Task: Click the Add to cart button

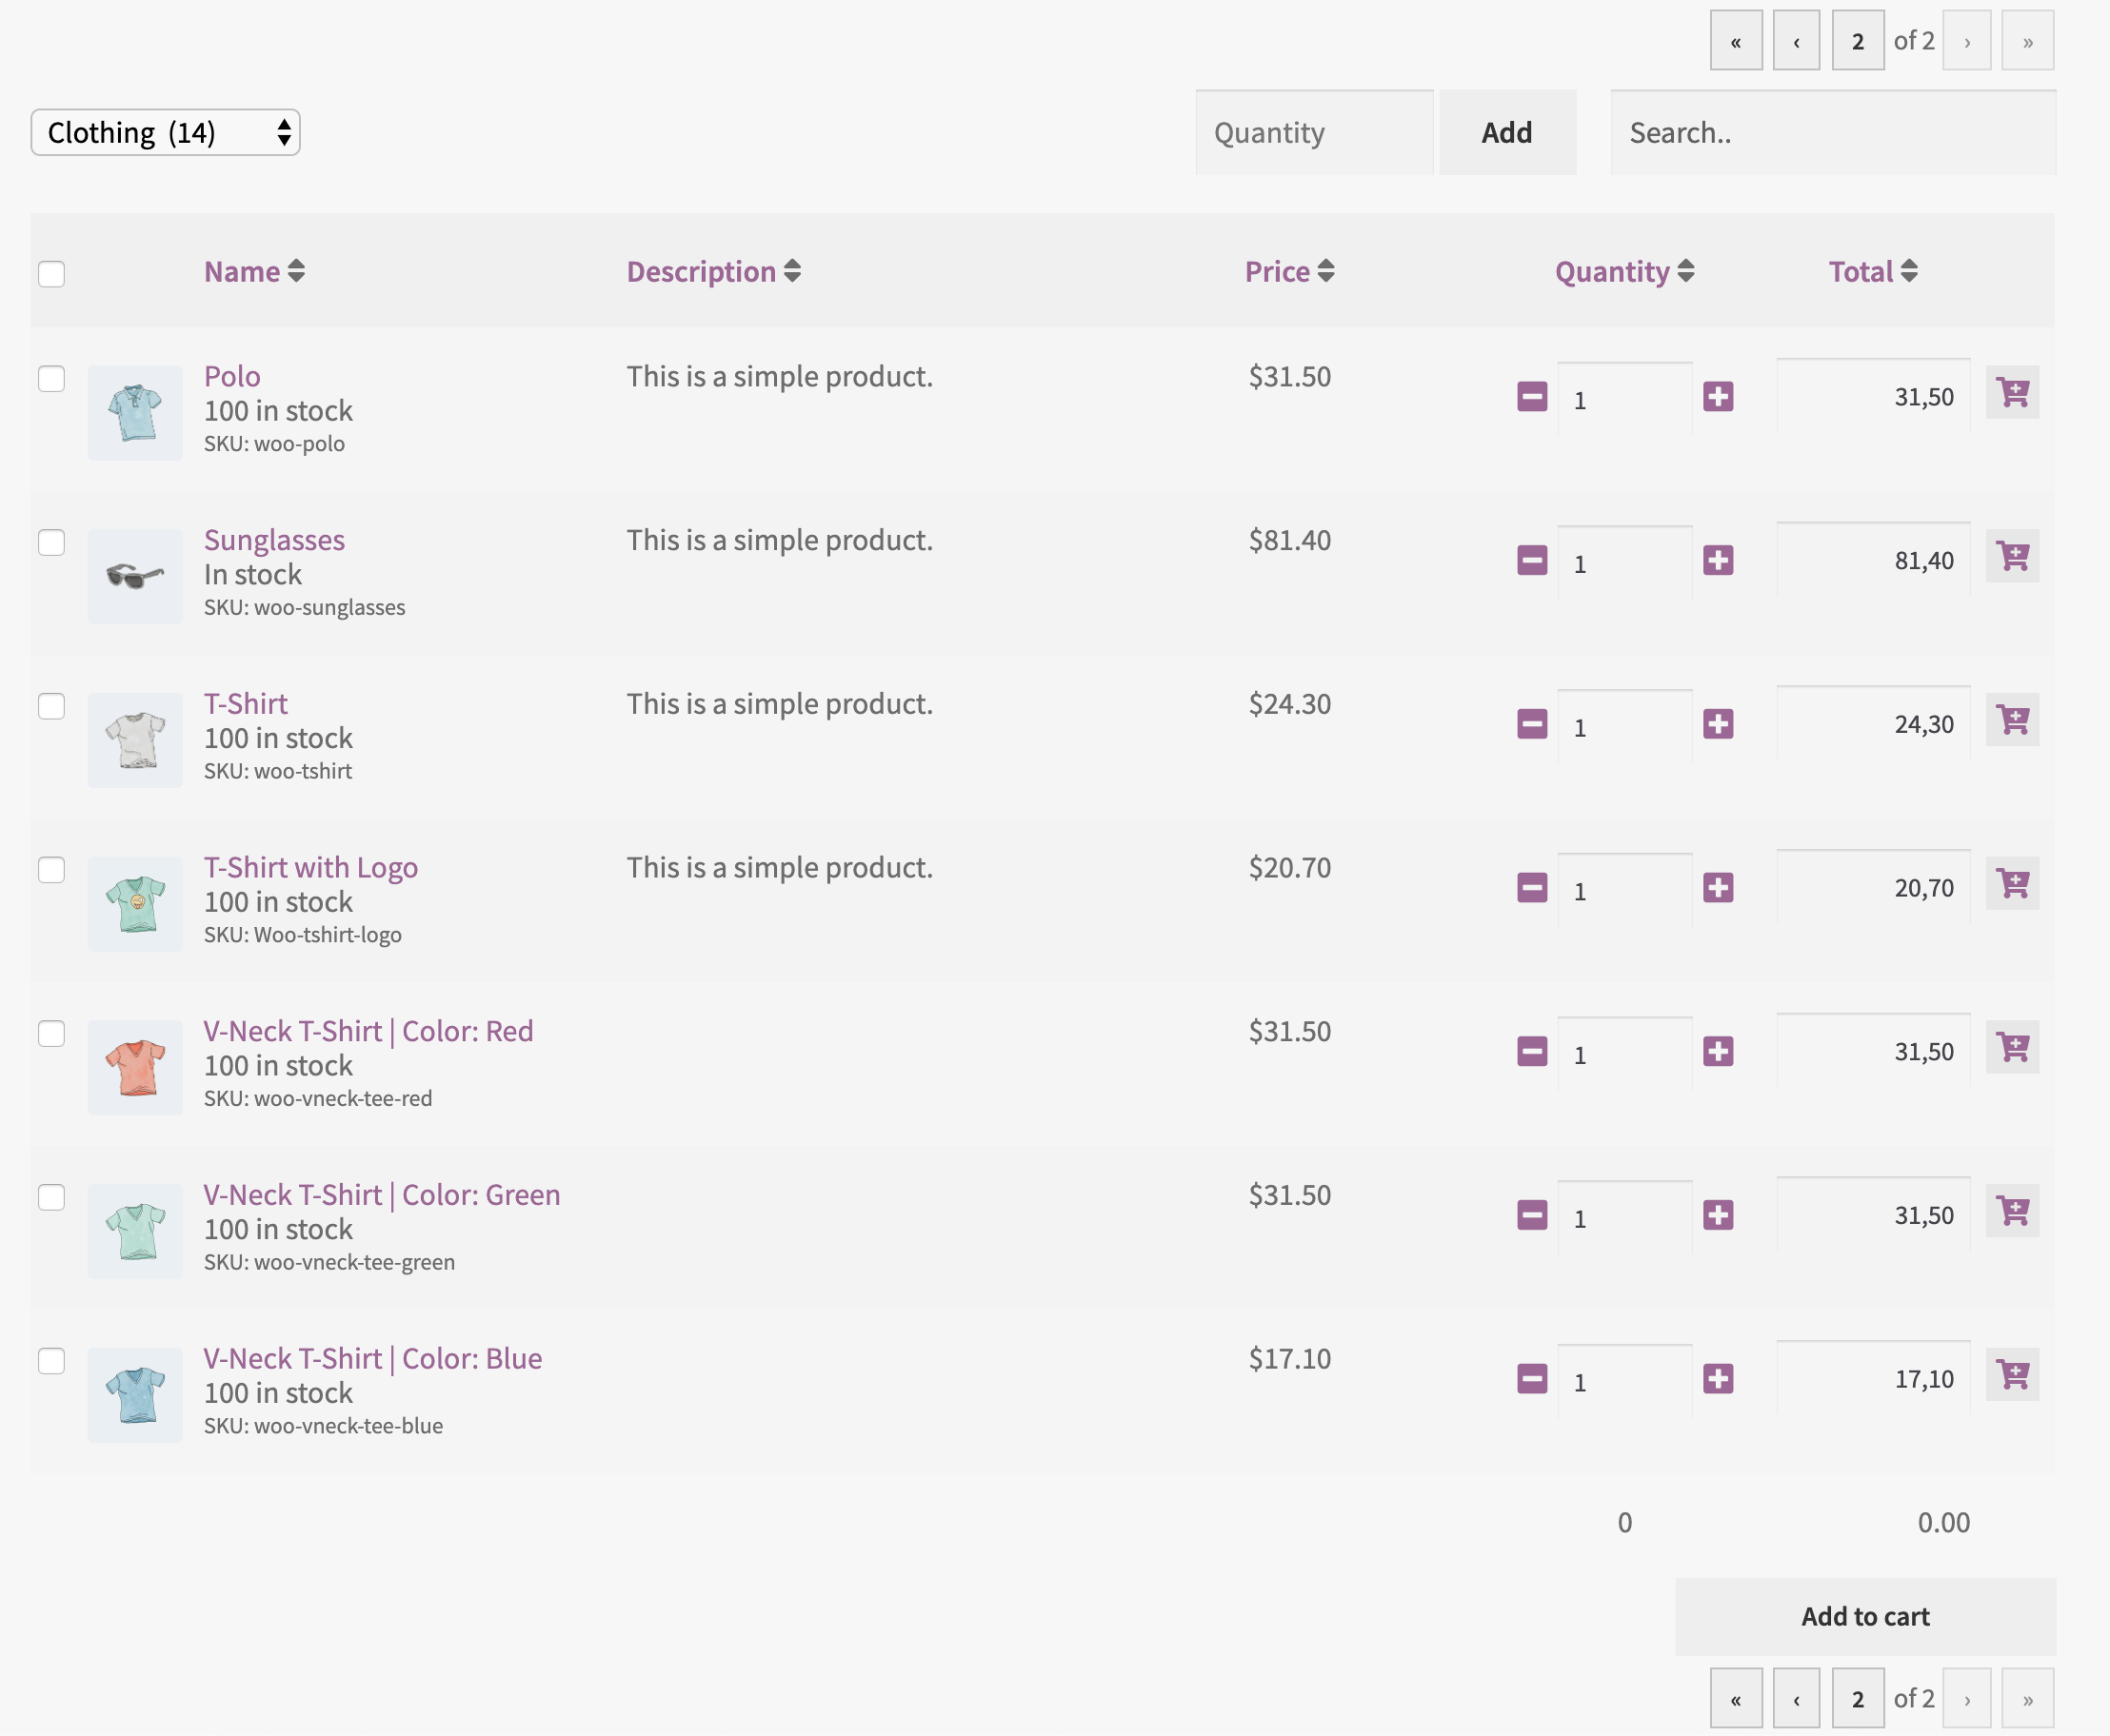Action: 1865,1617
